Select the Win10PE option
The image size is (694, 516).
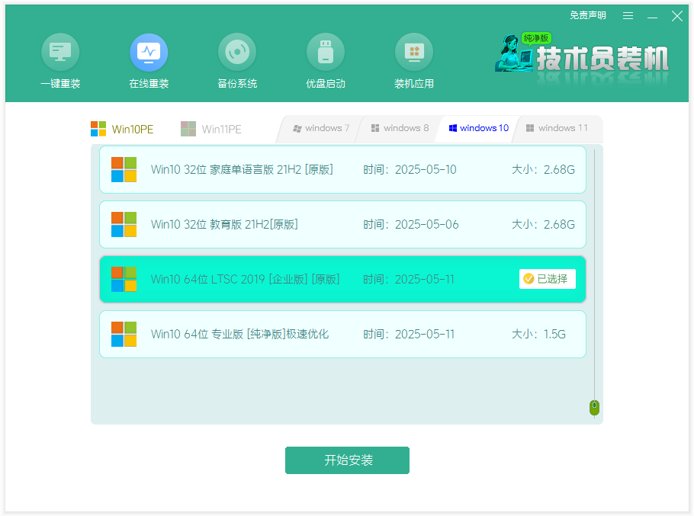click(x=122, y=129)
